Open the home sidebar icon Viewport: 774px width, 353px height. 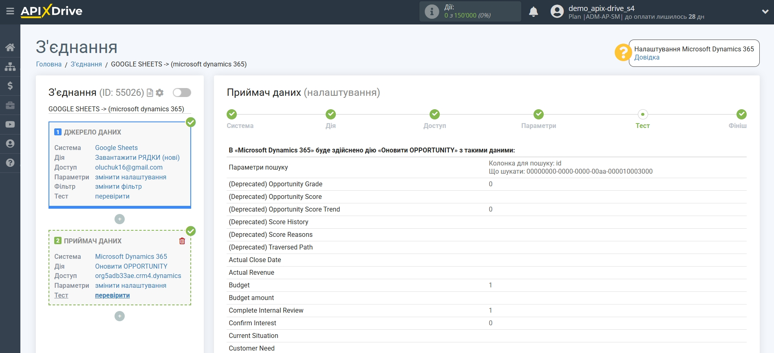[x=10, y=47]
